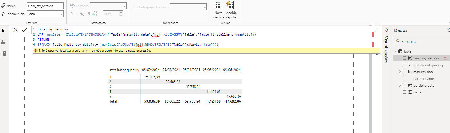Click the magnifier icon in the Pesquisar box

tap(397, 41)
